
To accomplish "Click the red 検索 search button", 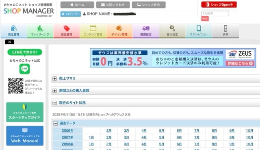I will point(205,19).
